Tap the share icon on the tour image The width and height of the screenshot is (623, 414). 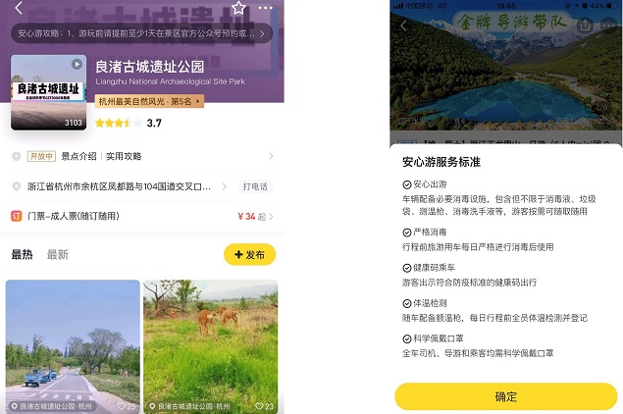(585, 26)
